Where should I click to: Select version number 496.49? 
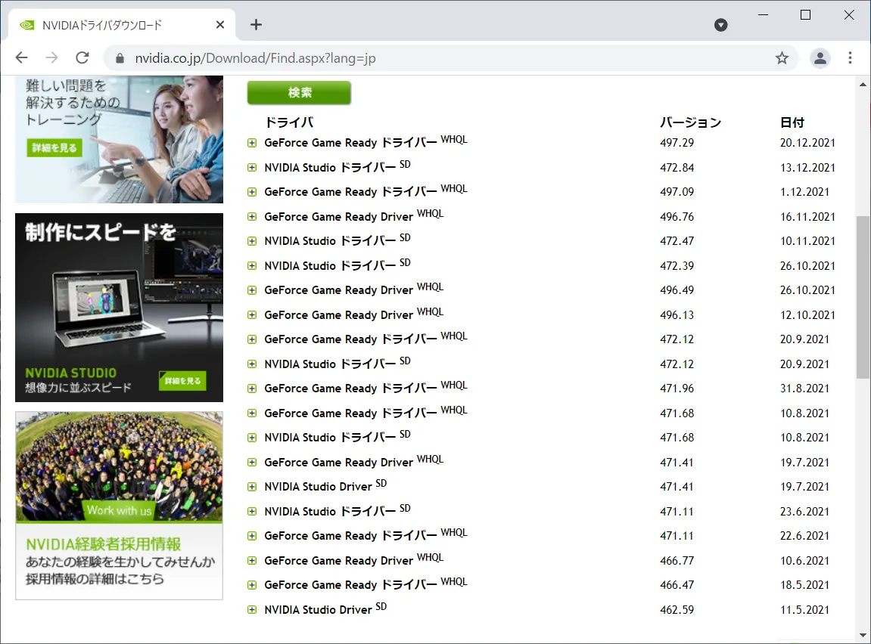click(x=677, y=290)
